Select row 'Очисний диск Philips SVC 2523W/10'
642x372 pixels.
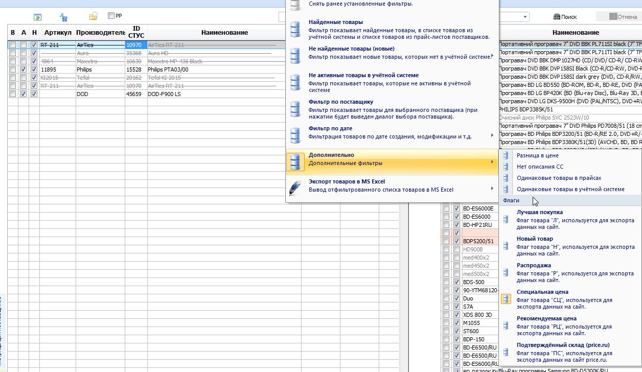[x=570, y=118]
